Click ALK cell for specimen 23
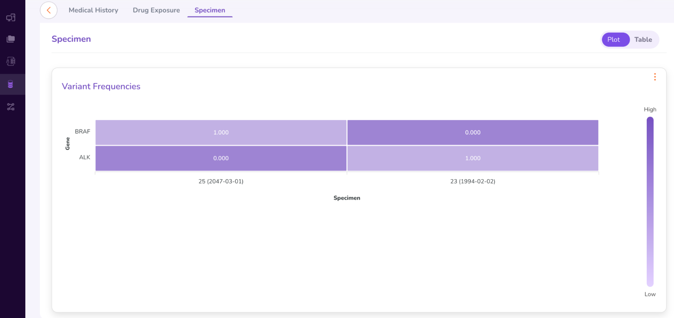 click(x=473, y=158)
